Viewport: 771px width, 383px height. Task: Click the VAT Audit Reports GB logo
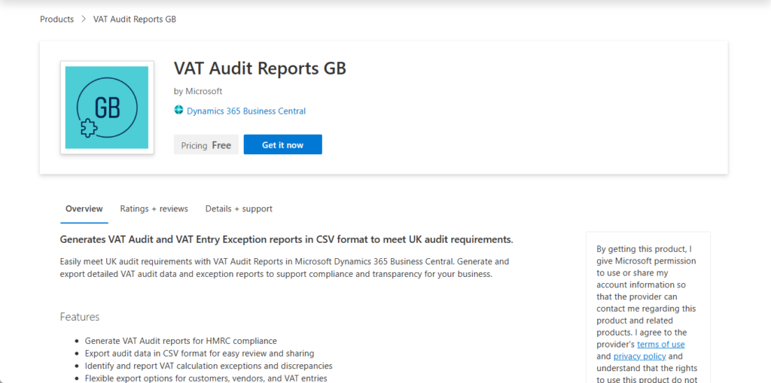click(107, 108)
